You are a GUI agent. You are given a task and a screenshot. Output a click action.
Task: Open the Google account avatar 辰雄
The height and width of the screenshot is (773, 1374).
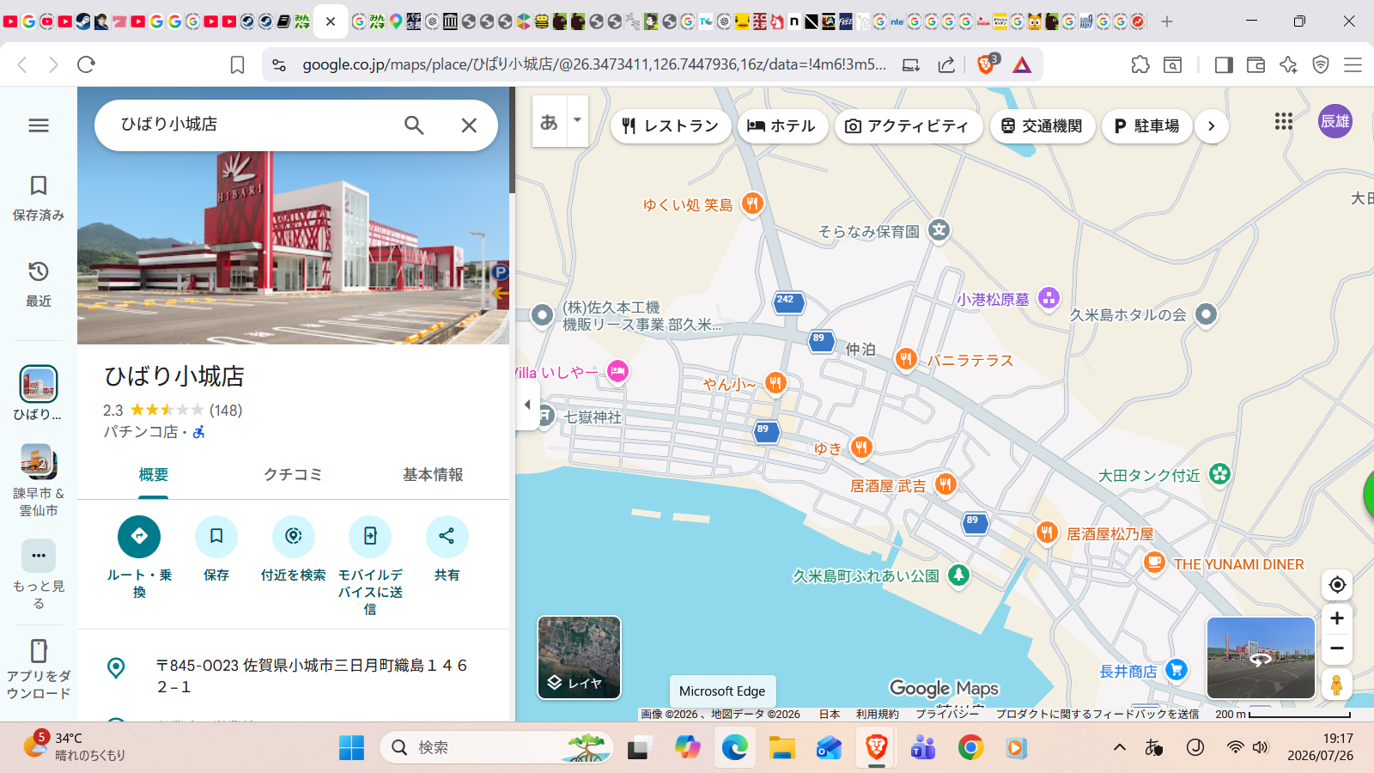click(x=1335, y=121)
